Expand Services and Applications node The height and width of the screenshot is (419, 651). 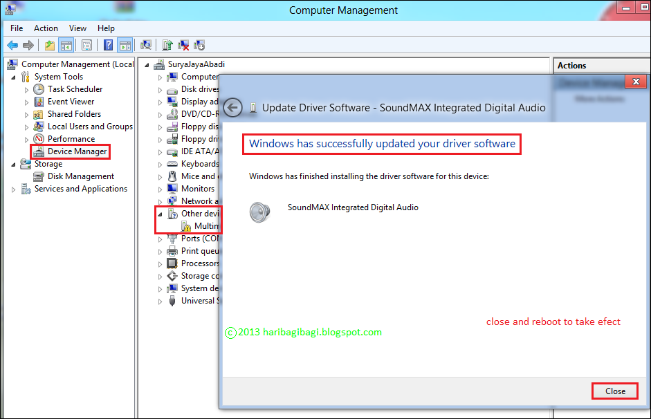[13, 189]
